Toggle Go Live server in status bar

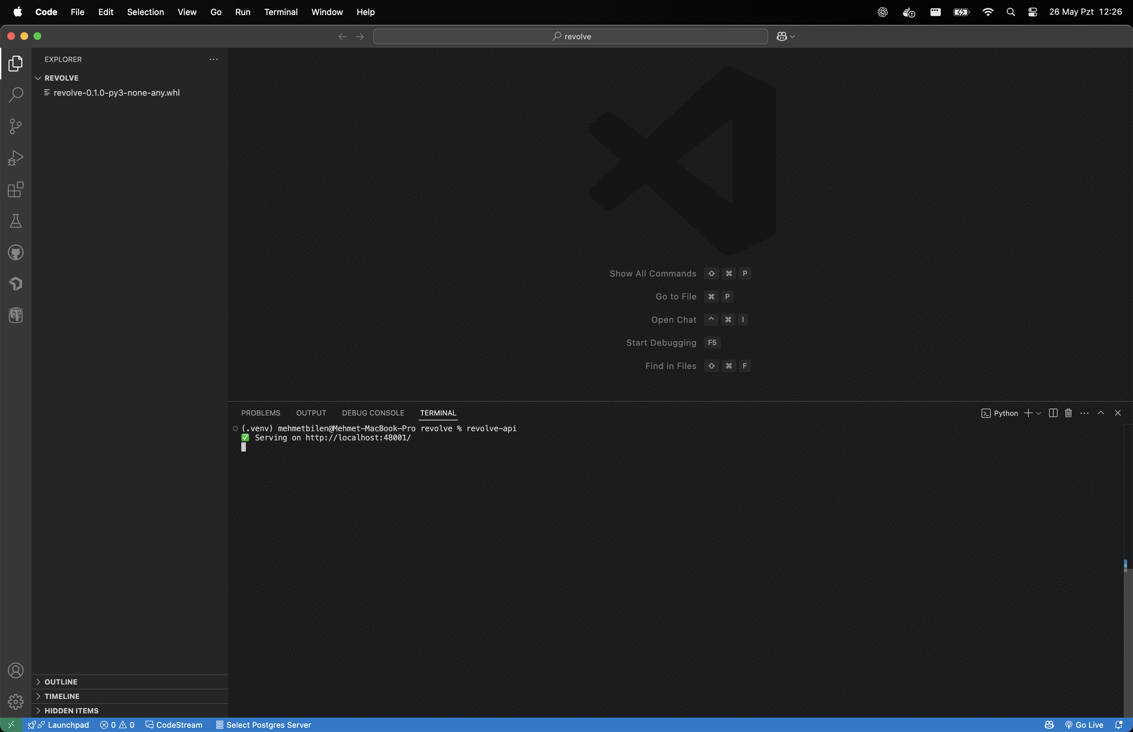[x=1084, y=725]
